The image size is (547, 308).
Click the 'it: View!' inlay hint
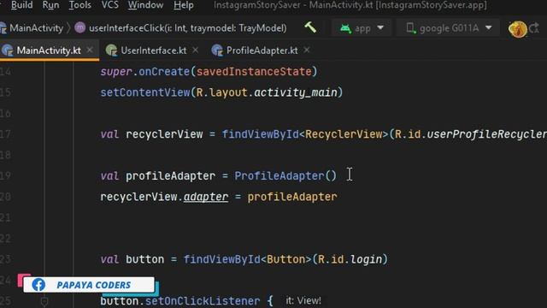(x=303, y=300)
